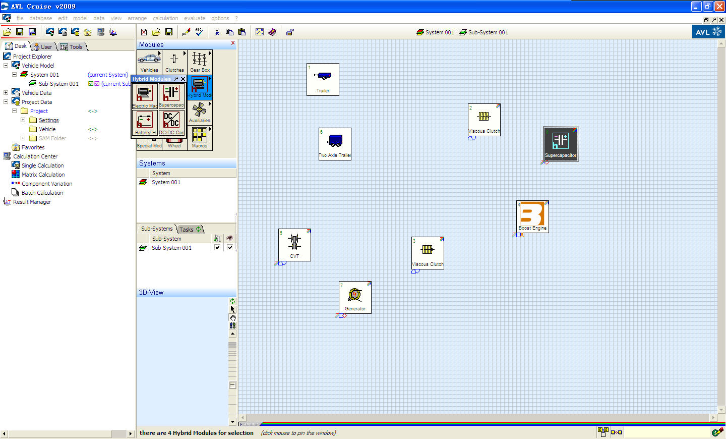Close the Hybrid Modules popup
Viewport: 726px width, 439px height.
(183, 79)
